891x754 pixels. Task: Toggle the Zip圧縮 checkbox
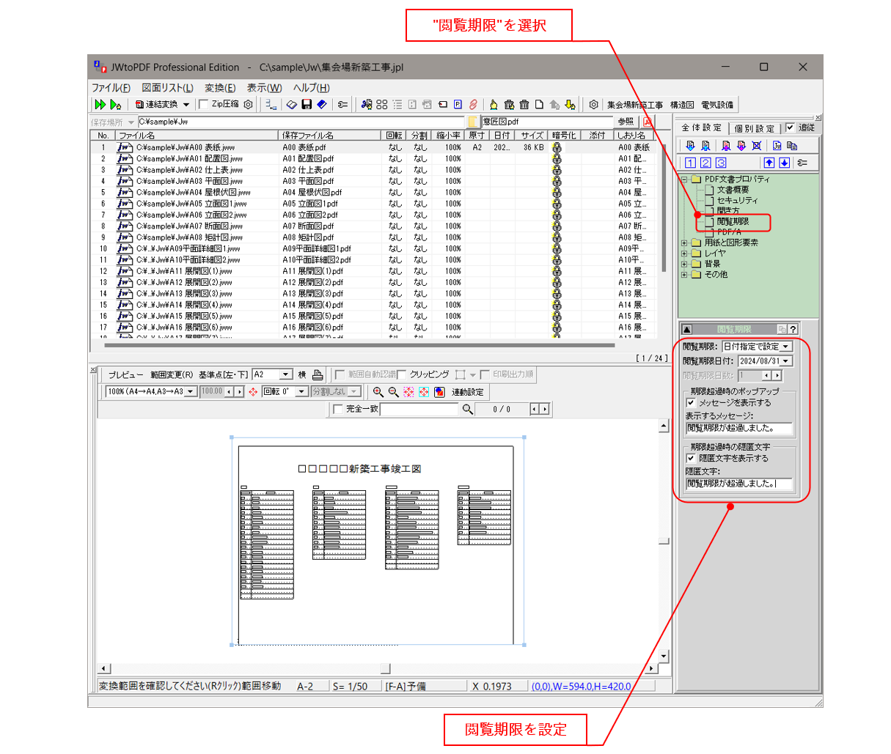(204, 105)
